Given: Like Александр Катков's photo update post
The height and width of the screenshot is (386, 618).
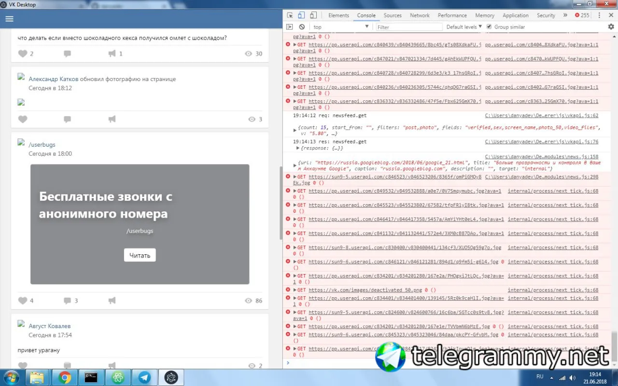Looking at the screenshot, I should (x=23, y=119).
